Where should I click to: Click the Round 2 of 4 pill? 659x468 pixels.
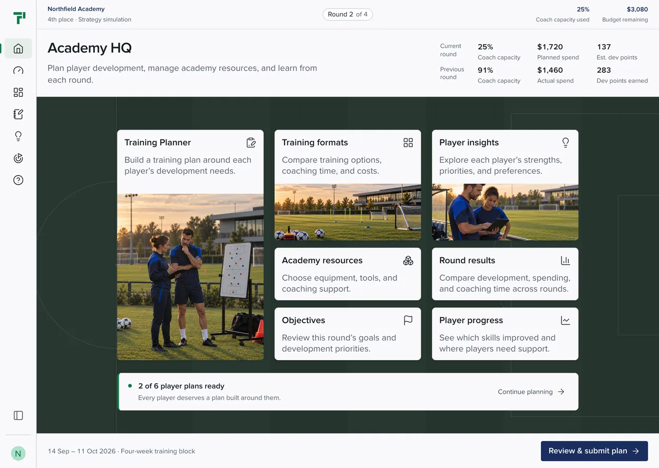(348, 14)
